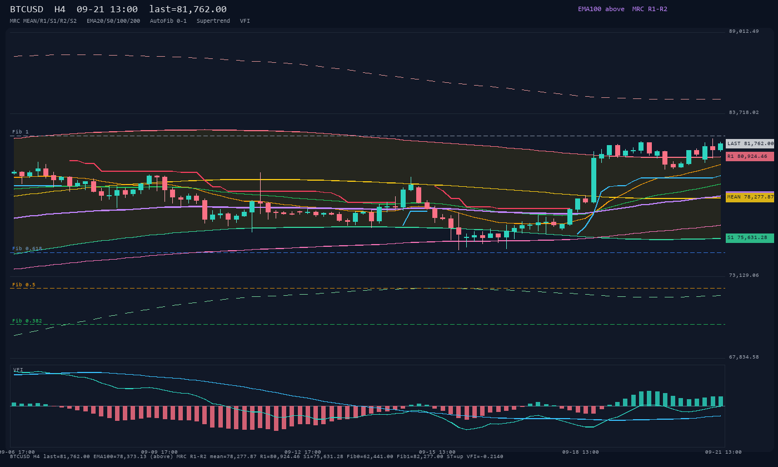Select the red "R1 80,924.46" price tag

(x=750, y=156)
